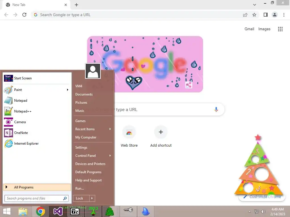Image resolution: width=290 pixels, height=217 pixels.
Task: Start a voice search with microphone
Action: [216, 109]
